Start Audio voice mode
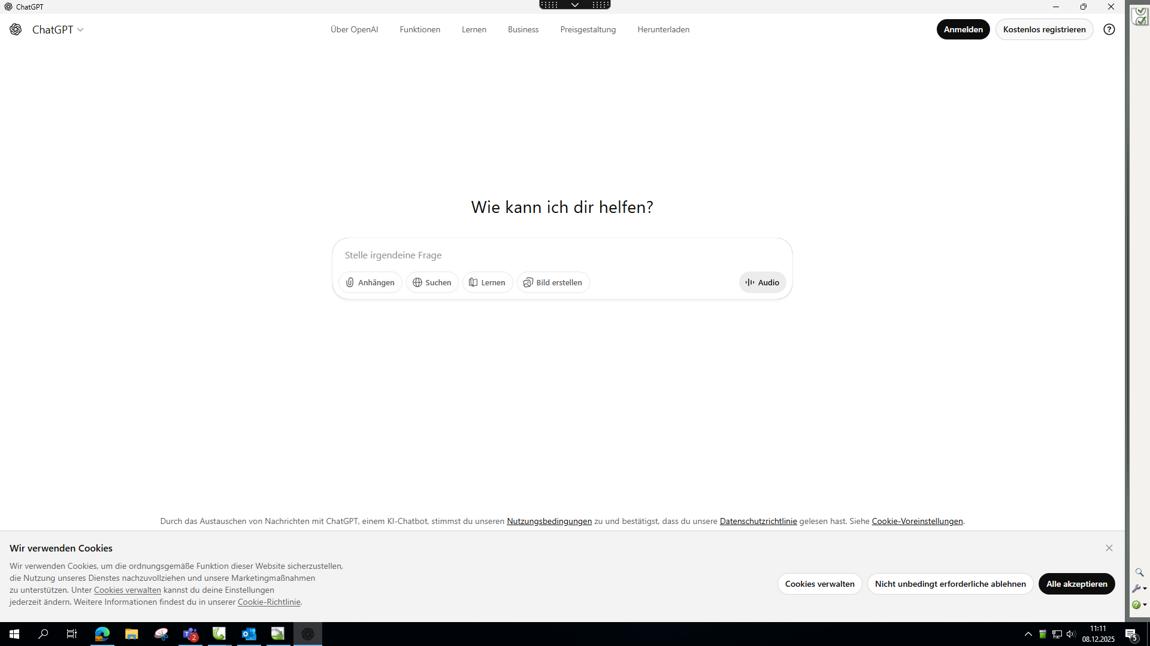 tap(762, 282)
